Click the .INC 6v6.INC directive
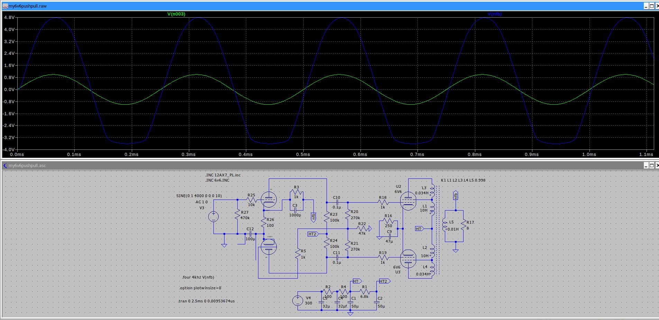659x320 pixels. pyautogui.click(x=217, y=180)
